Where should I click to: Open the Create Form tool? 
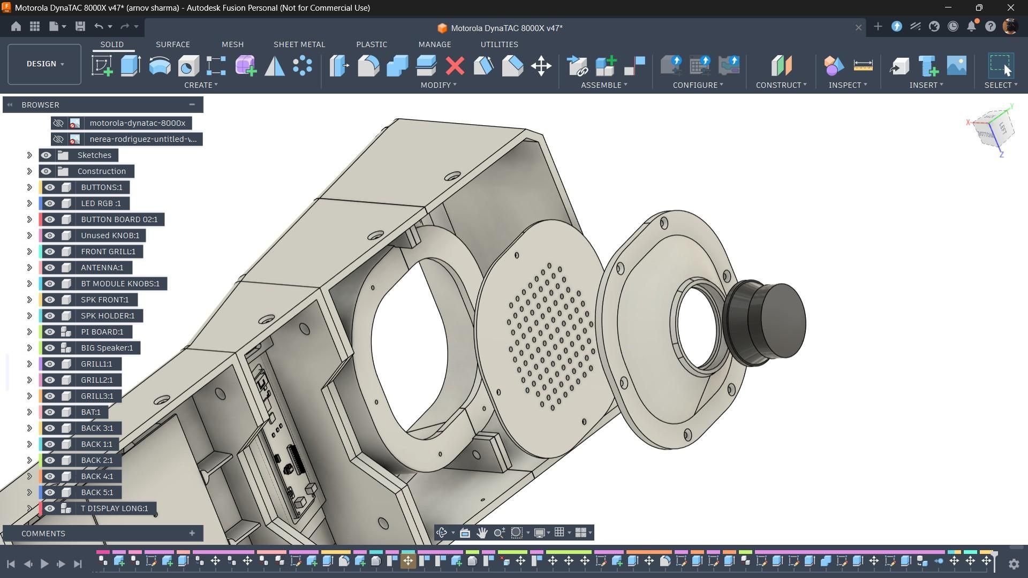246,66
